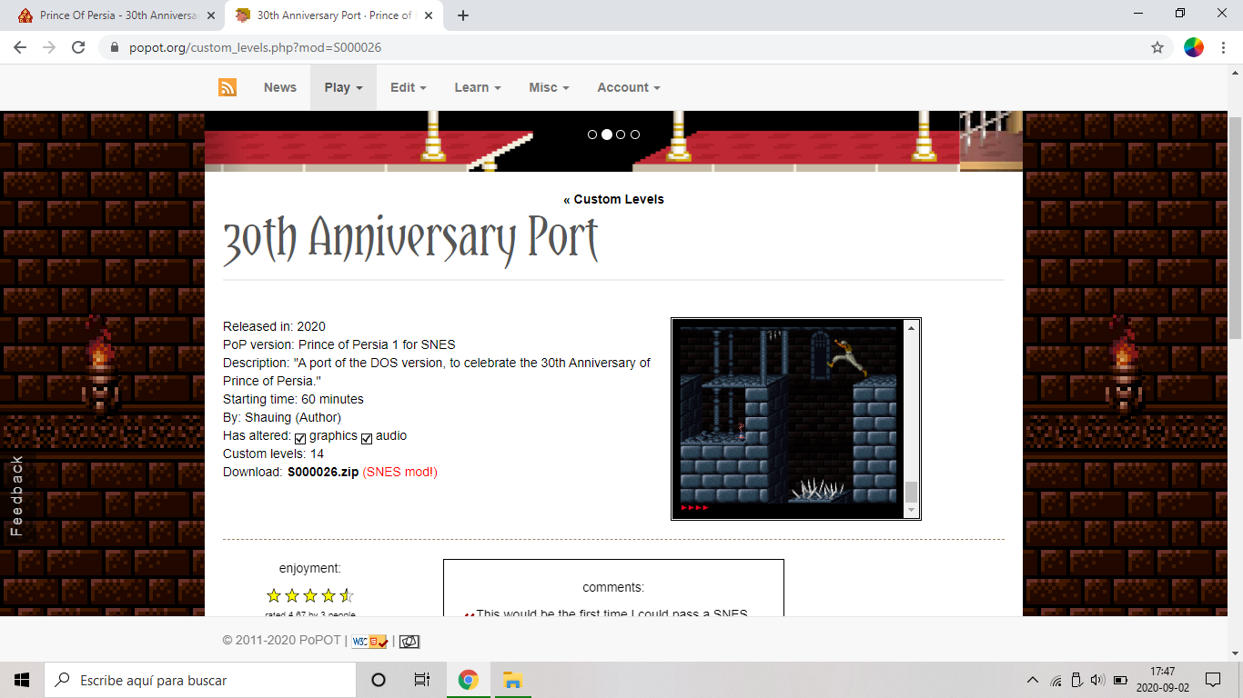1243x698 pixels.
Task: Select the "(SNES mod!)" red text
Action: (x=399, y=472)
